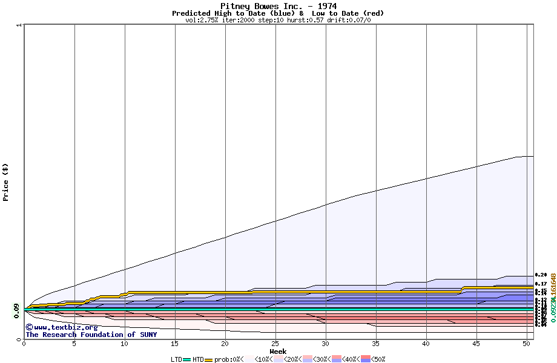
Task: Click the cyan LTD line swatch in the legend
Action: click(187, 360)
